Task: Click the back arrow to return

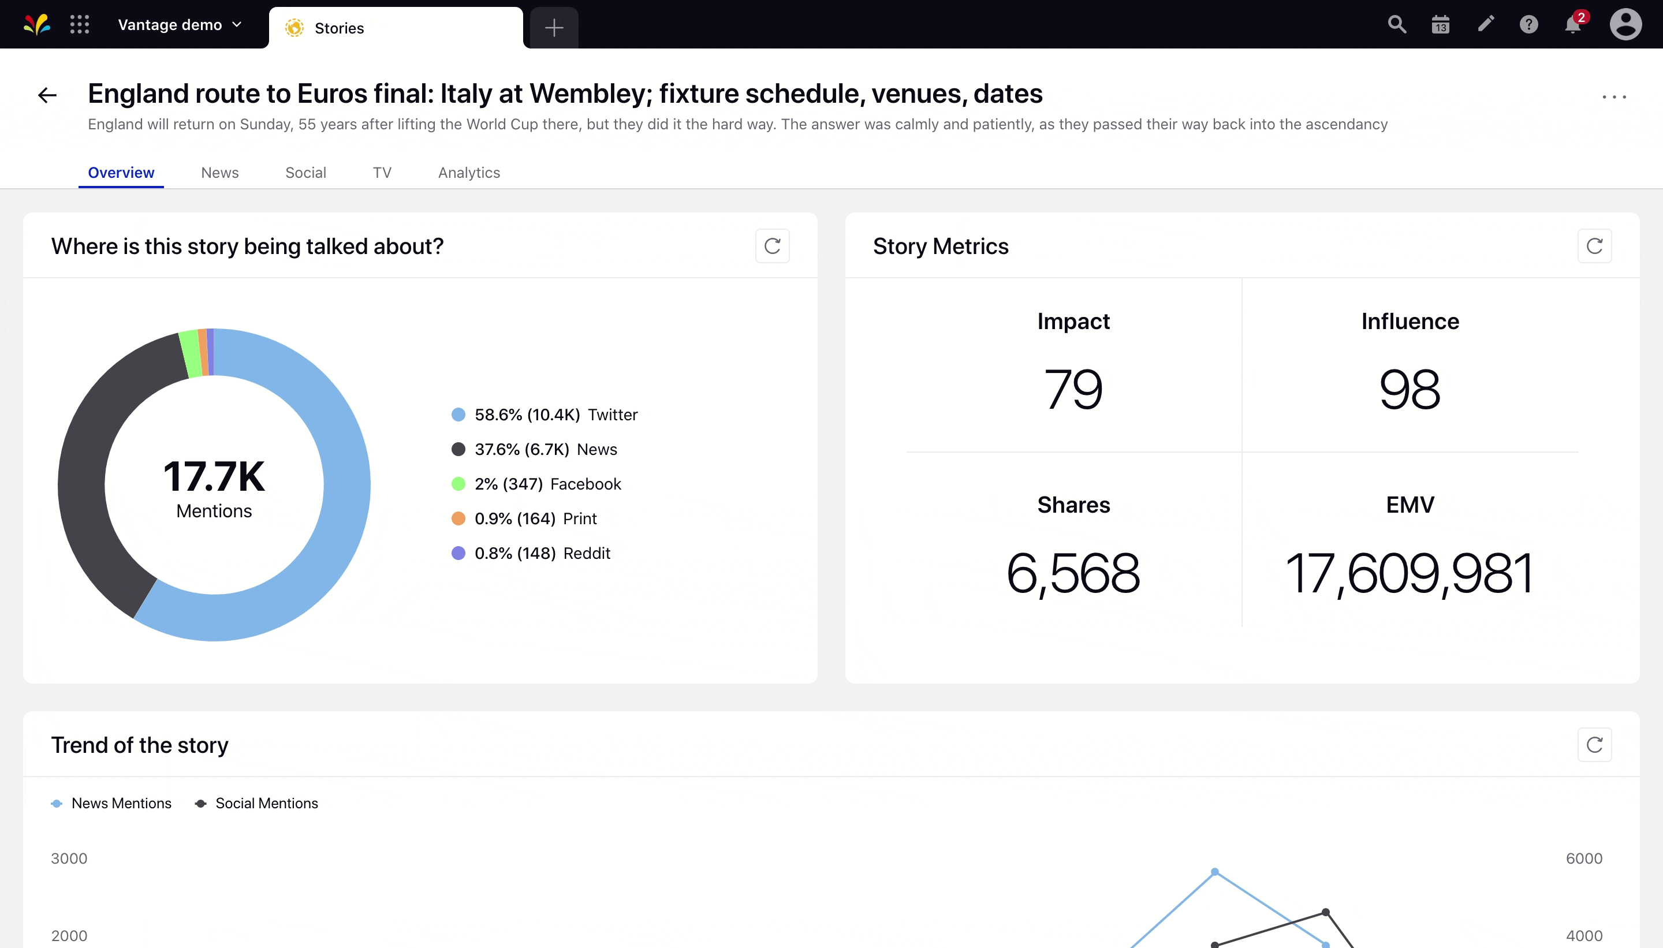Action: coord(46,95)
